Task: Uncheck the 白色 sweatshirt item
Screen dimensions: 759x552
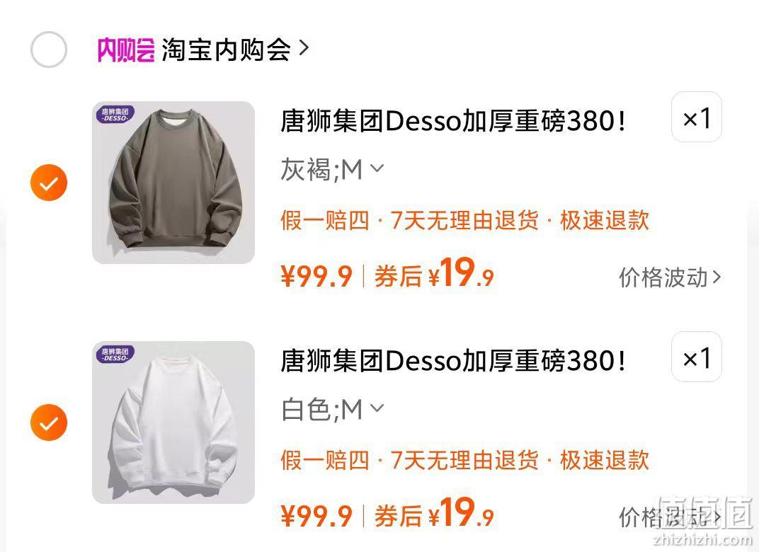Action: (x=48, y=422)
